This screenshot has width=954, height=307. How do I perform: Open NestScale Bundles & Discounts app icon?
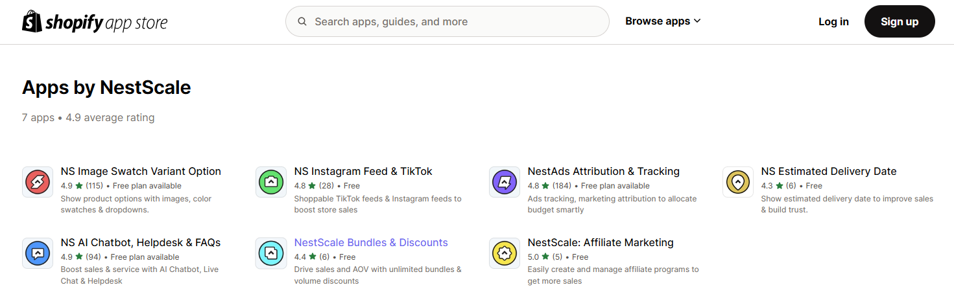tap(271, 253)
